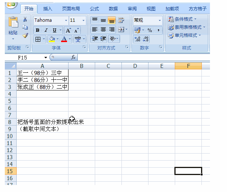227x192 pixels.
Task: Click the formula bar input
Action: pyautogui.click(x=144, y=58)
